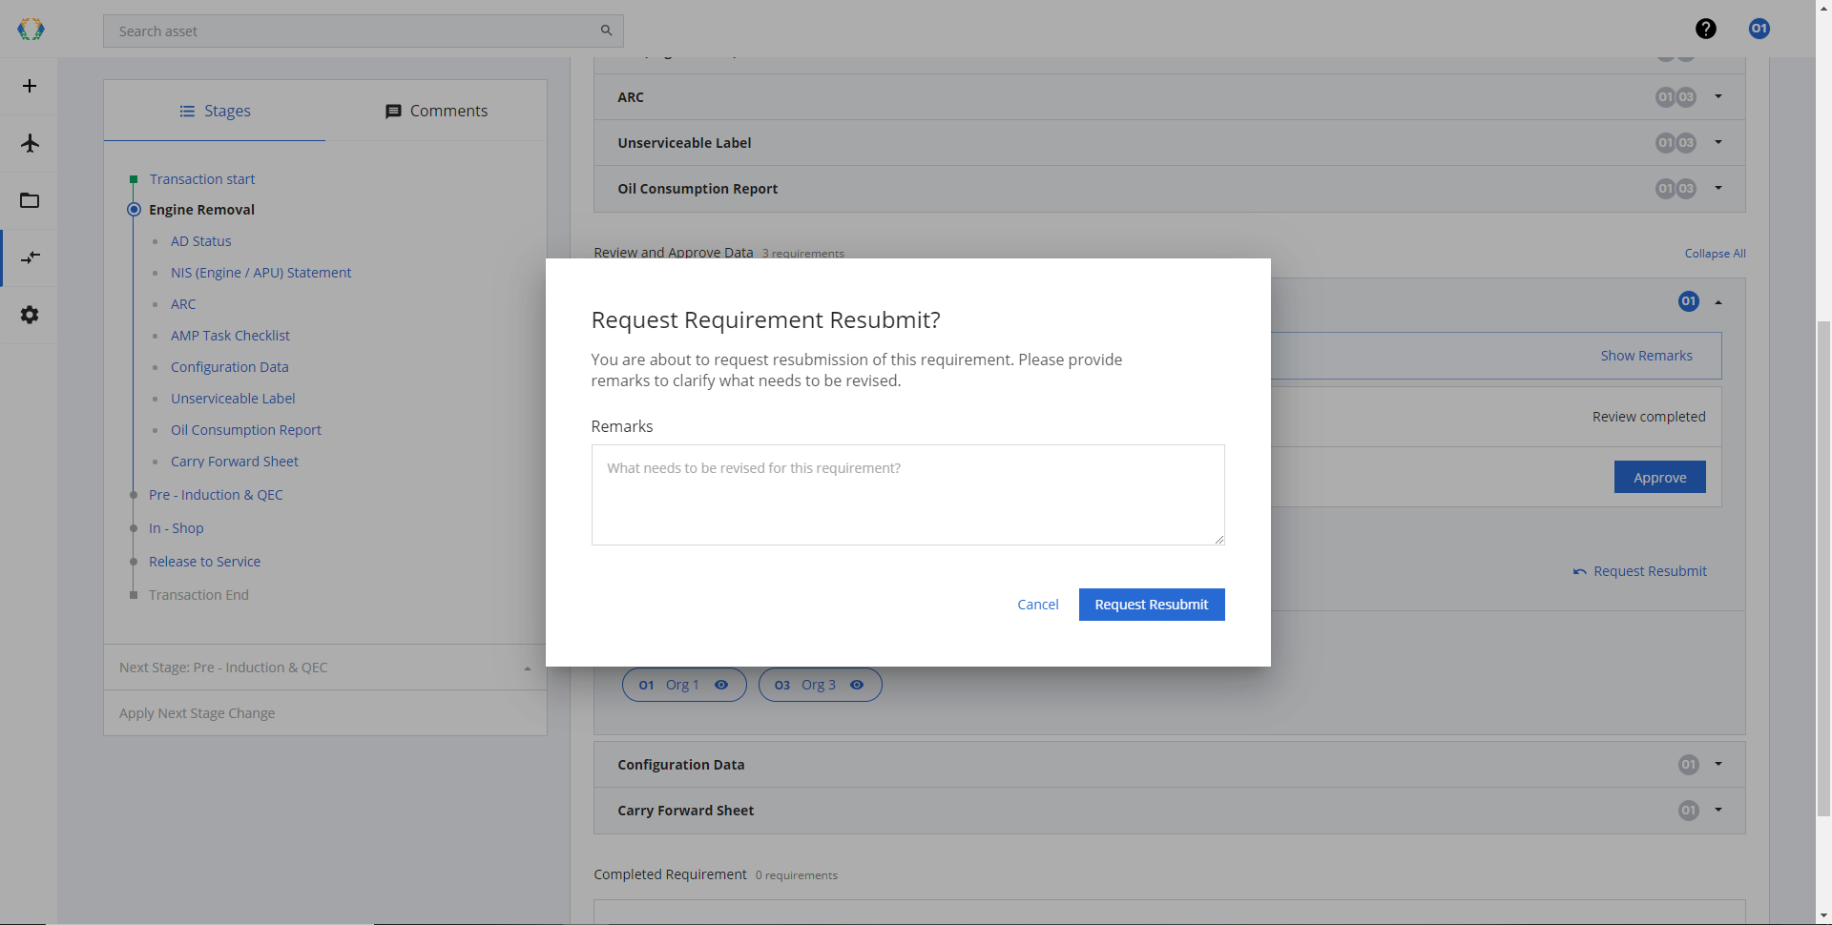Open the help question mark icon
The width and height of the screenshot is (1832, 925).
(1706, 29)
